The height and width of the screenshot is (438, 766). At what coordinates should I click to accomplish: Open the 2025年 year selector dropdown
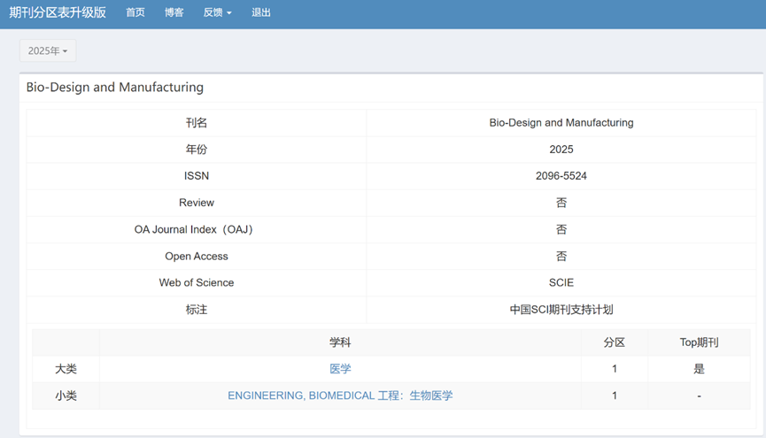48,50
